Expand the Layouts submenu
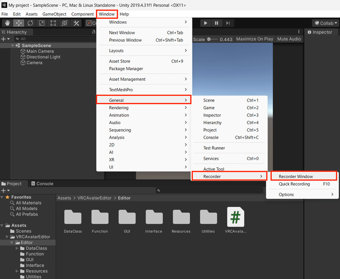Viewport: 340px width, 279px height. click(x=144, y=51)
